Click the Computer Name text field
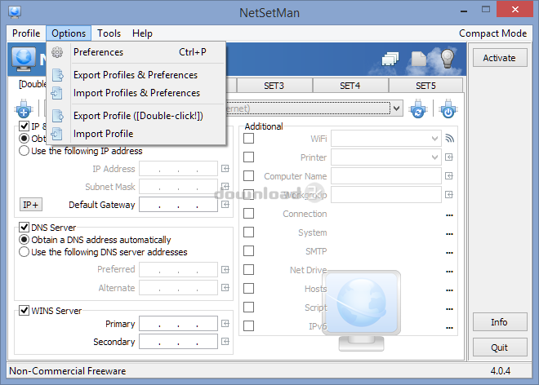The width and height of the screenshot is (539, 385). pyautogui.click(x=386, y=176)
